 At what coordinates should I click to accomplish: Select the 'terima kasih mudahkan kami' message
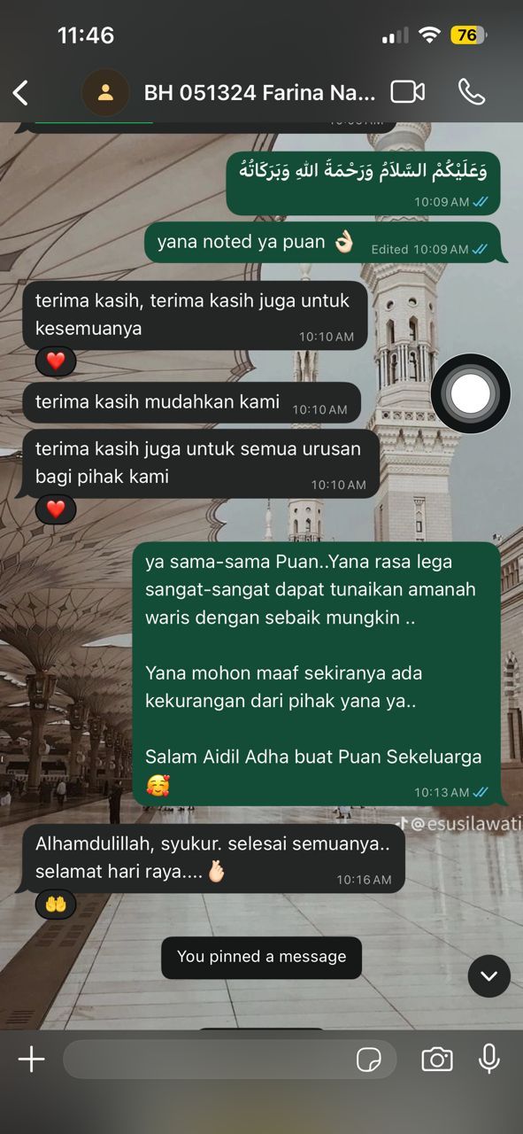[x=191, y=403]
